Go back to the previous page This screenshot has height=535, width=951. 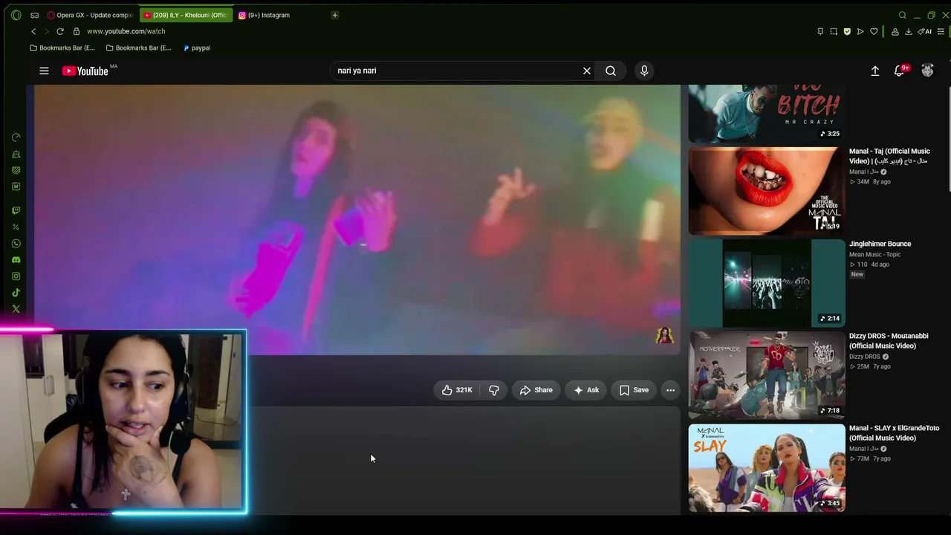click(33, 31)
